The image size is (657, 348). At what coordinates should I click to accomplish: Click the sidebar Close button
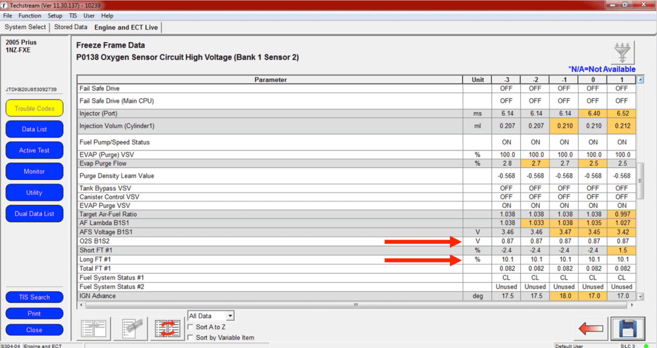[34, 330]
